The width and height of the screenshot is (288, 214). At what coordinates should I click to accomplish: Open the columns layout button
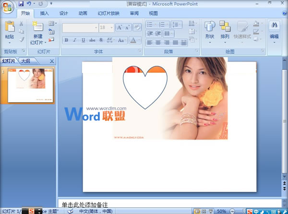coord(168,34)
